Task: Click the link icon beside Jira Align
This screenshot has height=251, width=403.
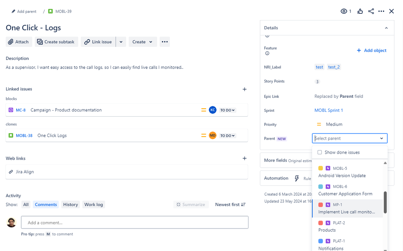Action: [x=11, y=172]
